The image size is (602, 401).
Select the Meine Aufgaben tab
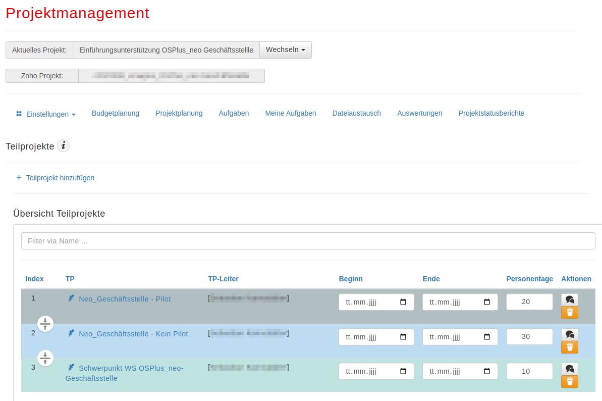click(291, 113)
